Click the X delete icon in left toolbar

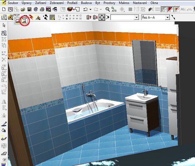coord(4,60)
